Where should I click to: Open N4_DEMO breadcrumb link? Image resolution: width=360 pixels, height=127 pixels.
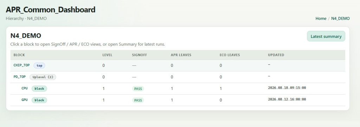pos(340,19)
